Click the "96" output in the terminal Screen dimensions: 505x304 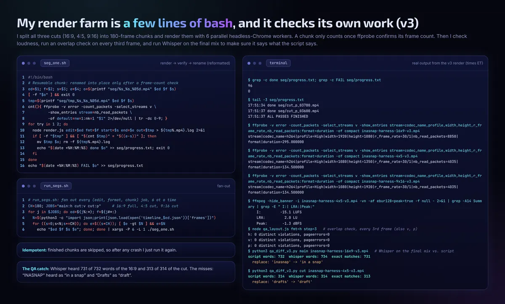tap(250, 85)
